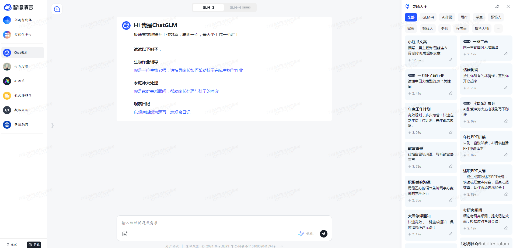Viewport: 513px width, 248px height.
Task: Click edit icon on 述职PPT大纲 card
Action: (x=506, y=194)
